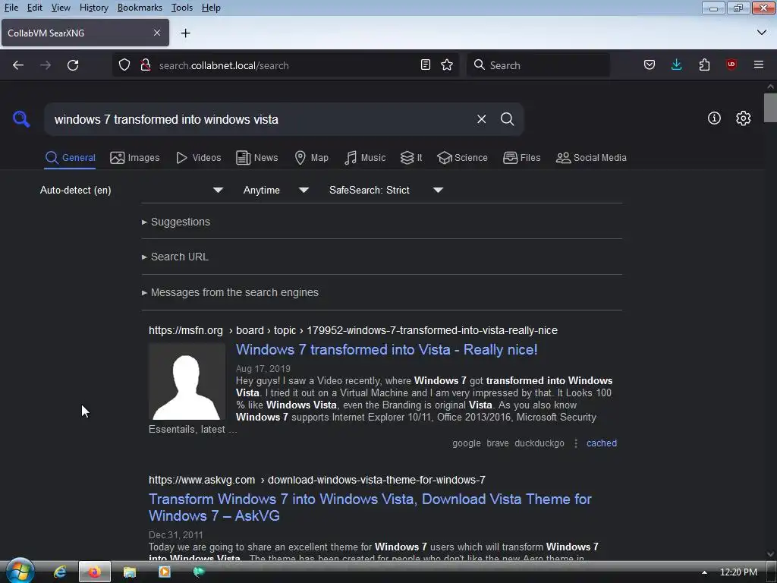Switch to It category
The width and height of the screenshot is (777, 583).
tap(411, 158)
